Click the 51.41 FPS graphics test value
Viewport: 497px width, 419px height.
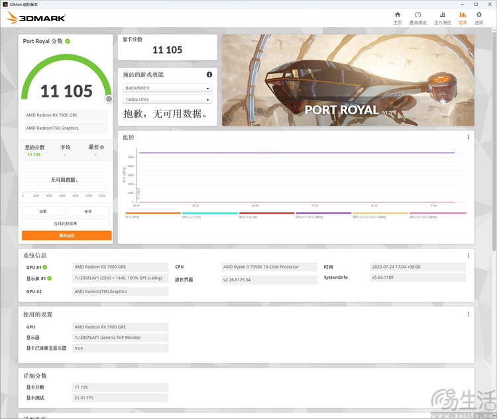pyautogui.click(x=120, y=398)
